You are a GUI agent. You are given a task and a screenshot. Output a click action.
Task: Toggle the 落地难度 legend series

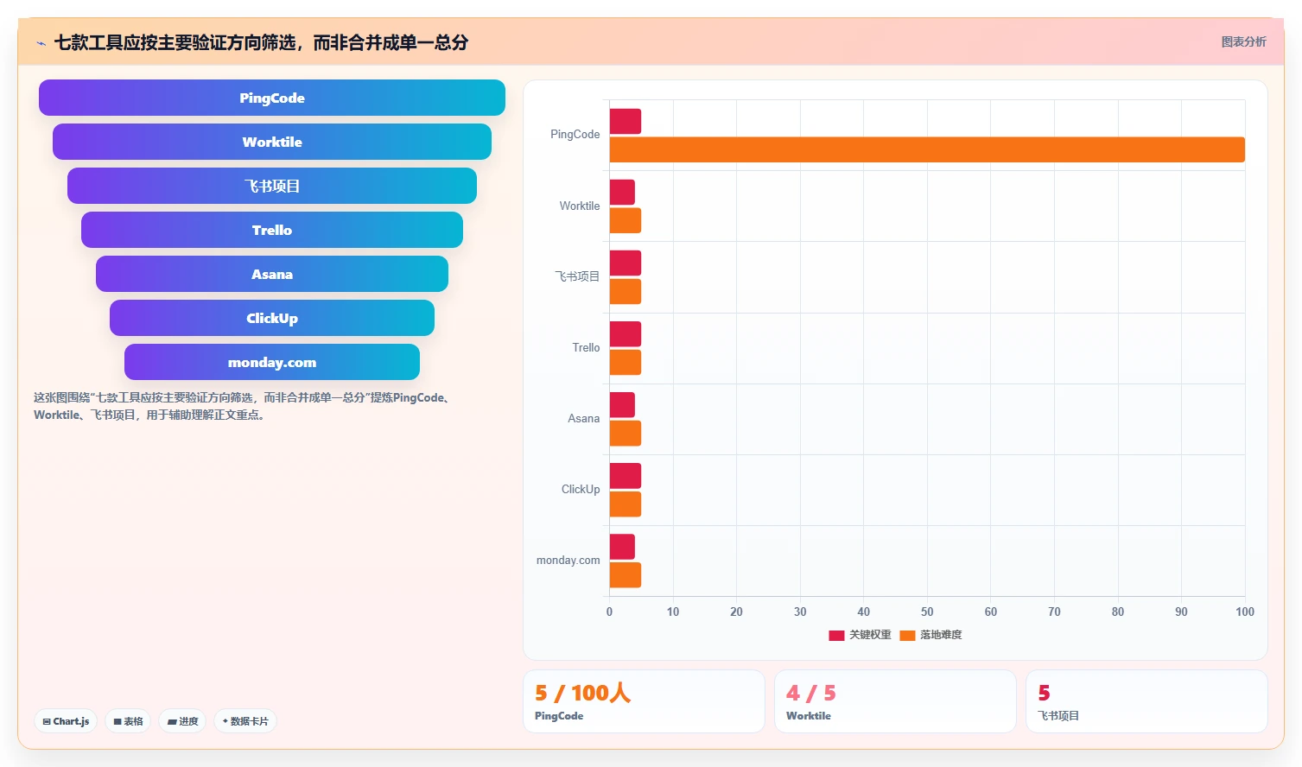point(930,635)
